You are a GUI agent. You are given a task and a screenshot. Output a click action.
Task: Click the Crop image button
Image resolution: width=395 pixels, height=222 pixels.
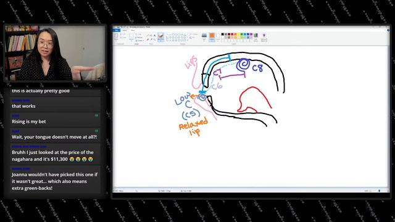coord(139,35)
